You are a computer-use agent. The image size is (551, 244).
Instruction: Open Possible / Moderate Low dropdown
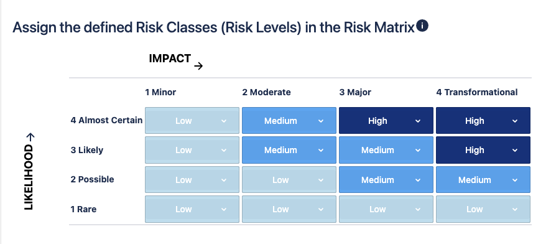289,180
